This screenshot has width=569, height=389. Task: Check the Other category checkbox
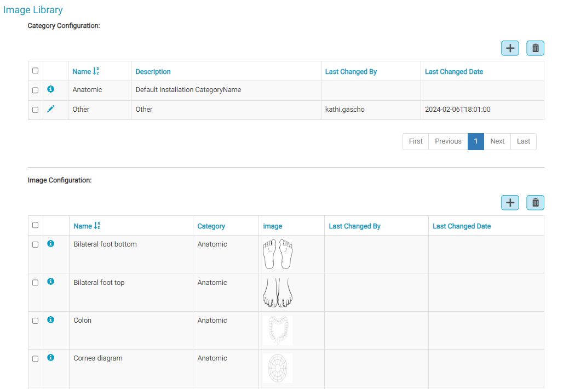pos(36,110)
